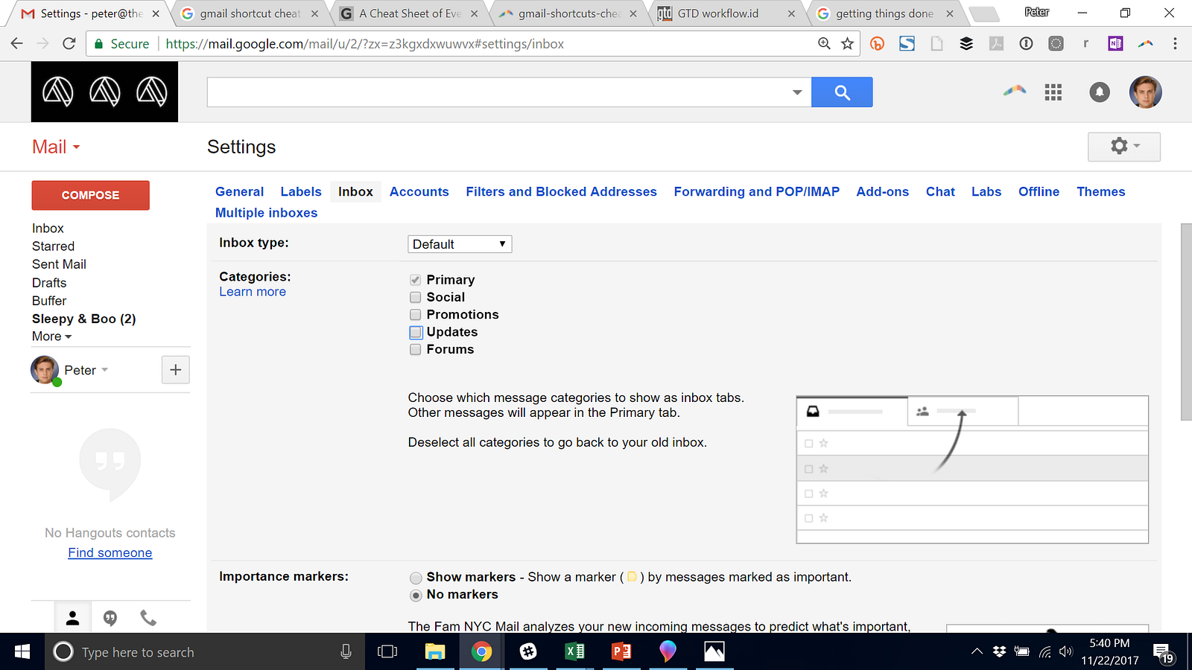Enable the Updates category checkbox
Image resolution: width=1192 pixels, height=670 pixels.
tap(416, 332)
